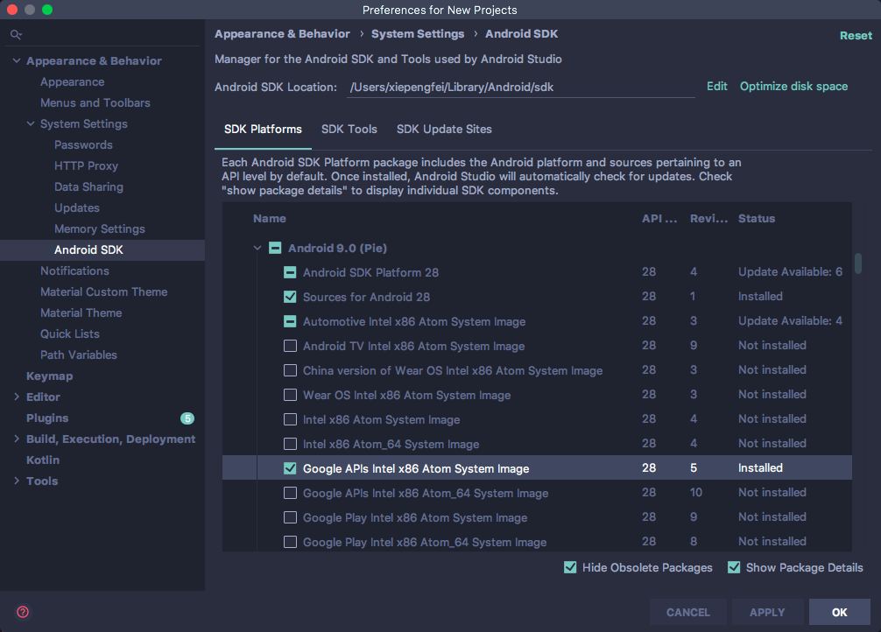The height and width of the screenshot is (632, 881).
Task: Click Name column header
Action: [x=270, y=219]
